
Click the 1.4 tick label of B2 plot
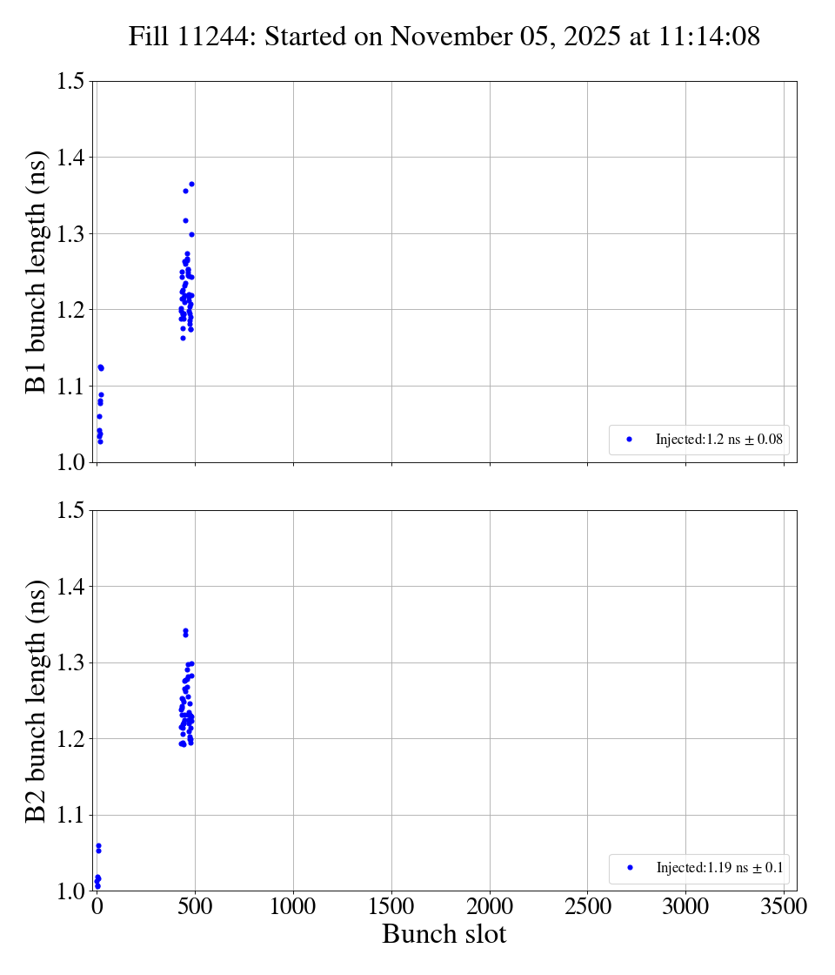[70, 587]
